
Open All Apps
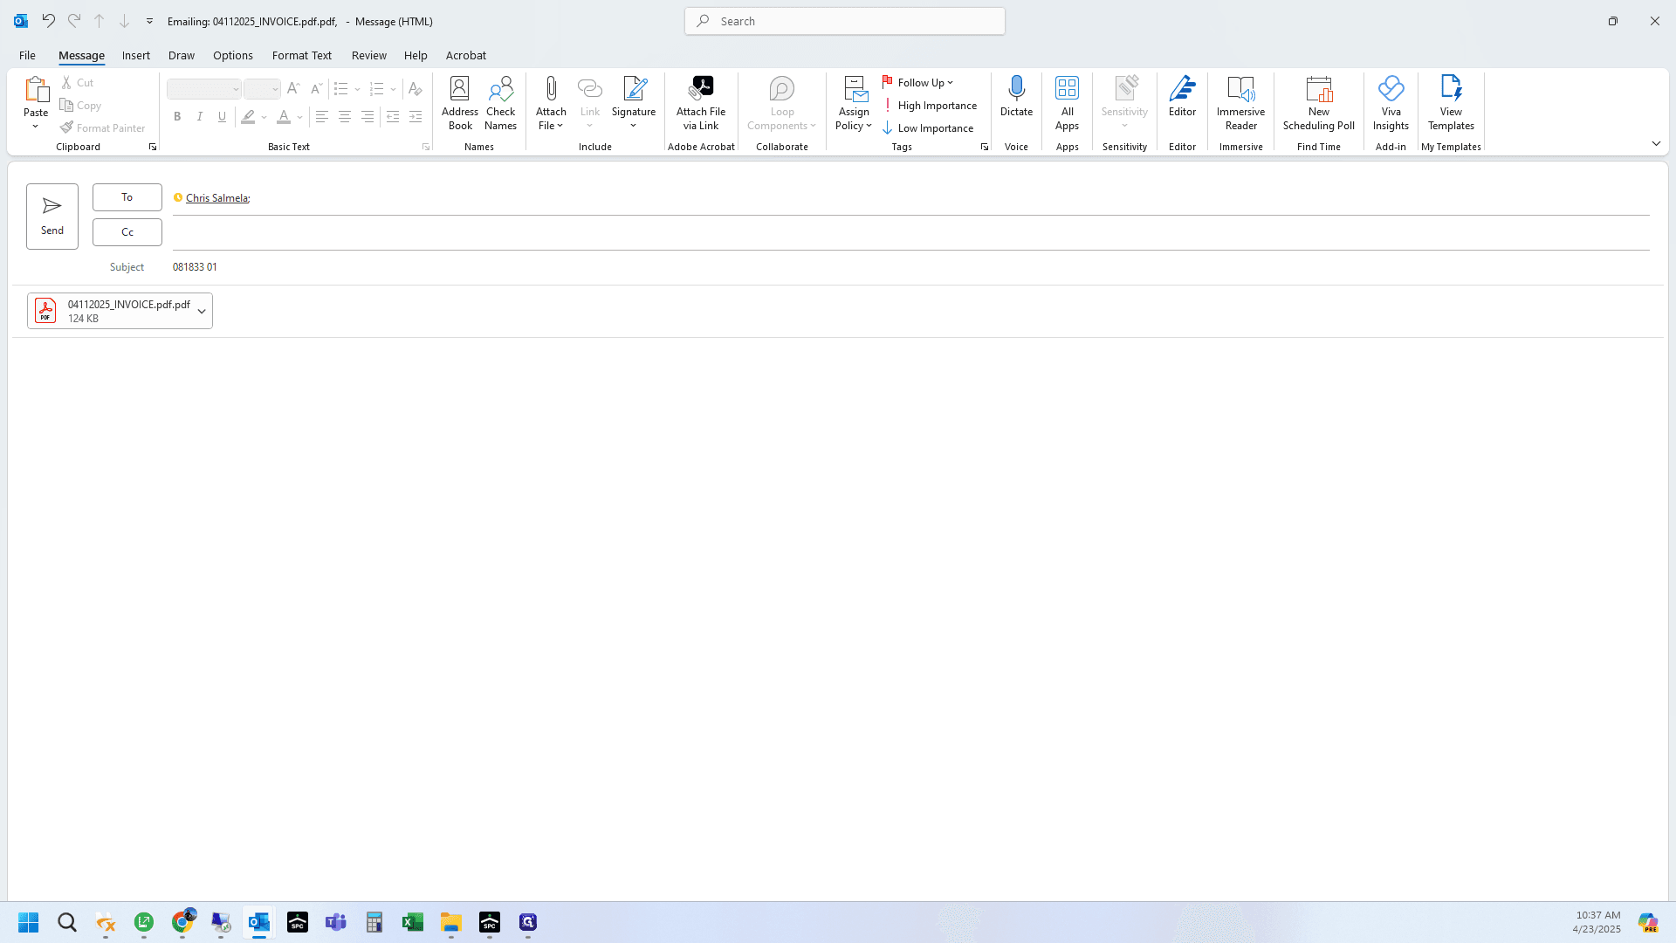1067,103
